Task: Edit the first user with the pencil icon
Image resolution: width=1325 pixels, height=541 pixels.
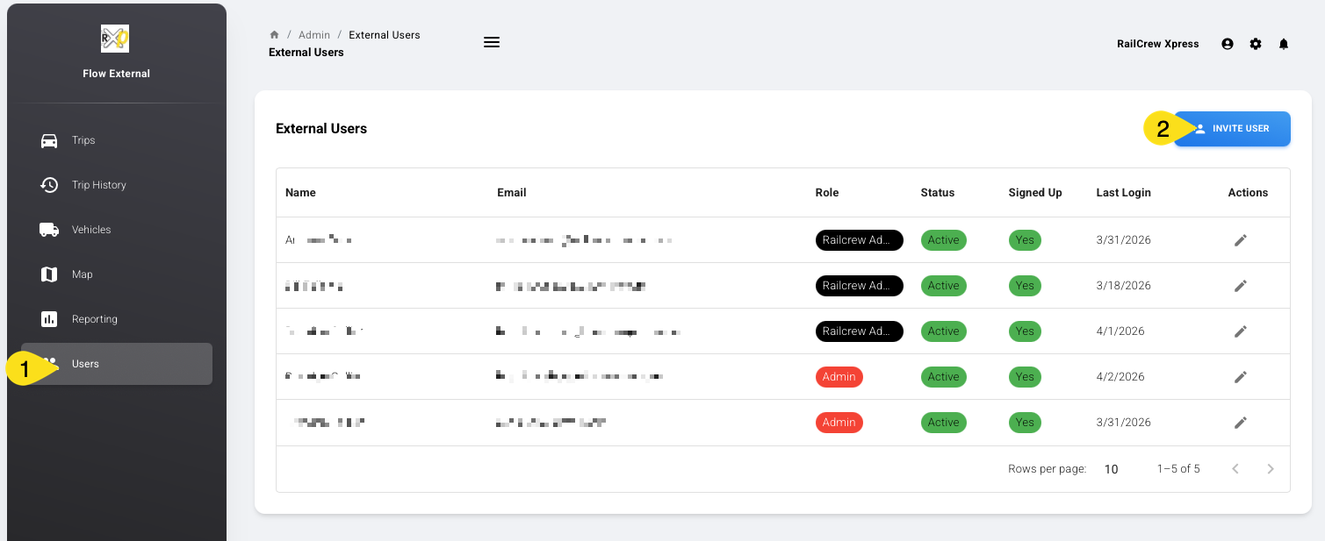Action: coord(1241,239)
